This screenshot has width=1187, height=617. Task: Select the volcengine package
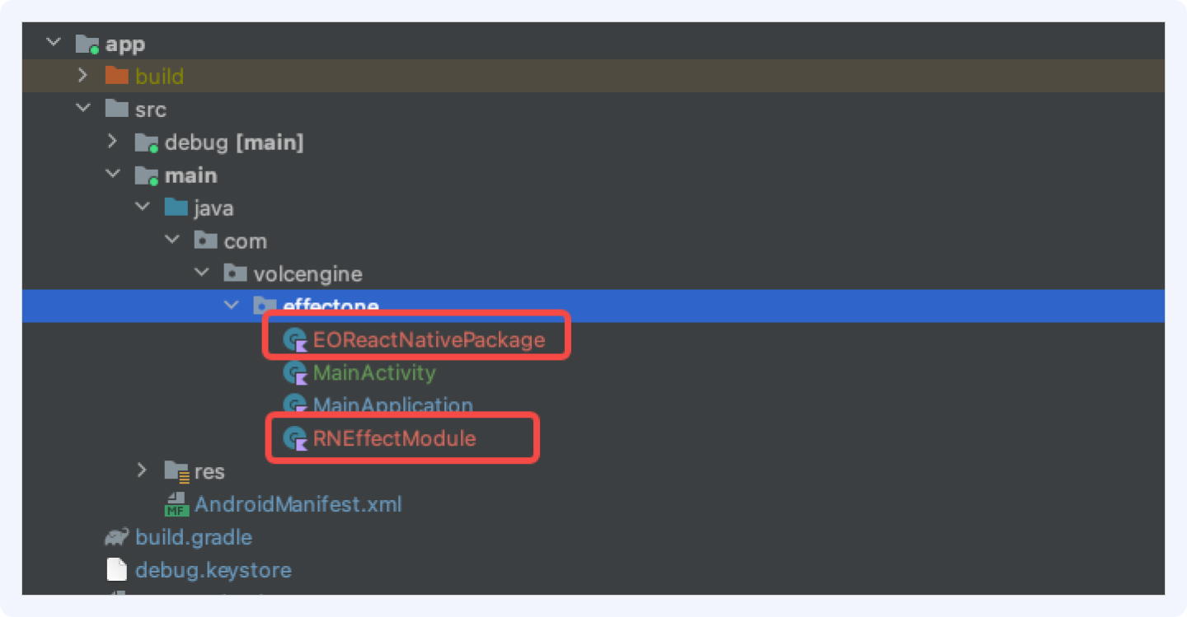pos(307,273)
